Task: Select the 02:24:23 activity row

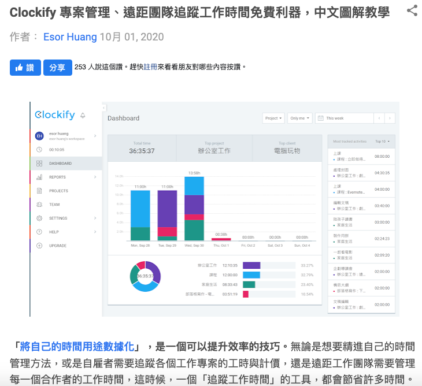Action: coord(361,239)
